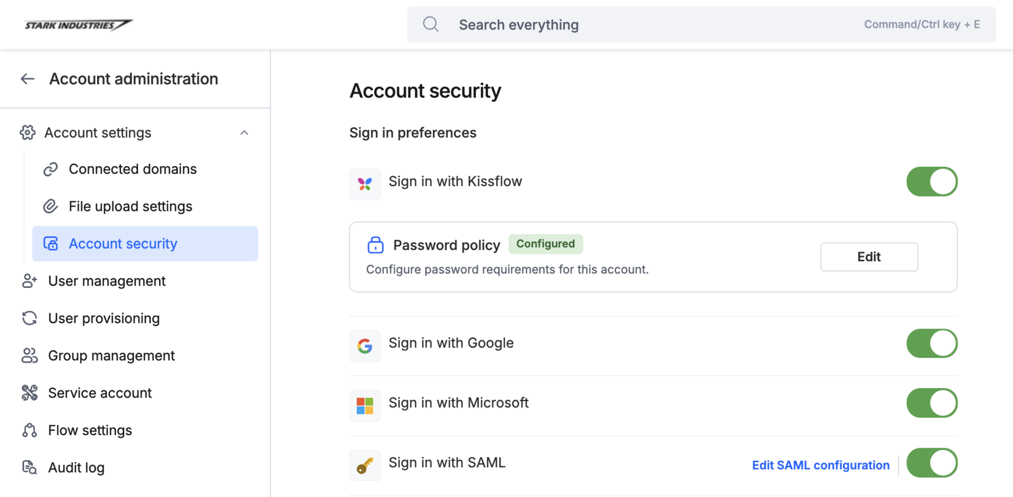The width and height of the screenshot is (1013, 497).
Task: Go to User management
Action: pyautogui.click(x=107, y=281)
